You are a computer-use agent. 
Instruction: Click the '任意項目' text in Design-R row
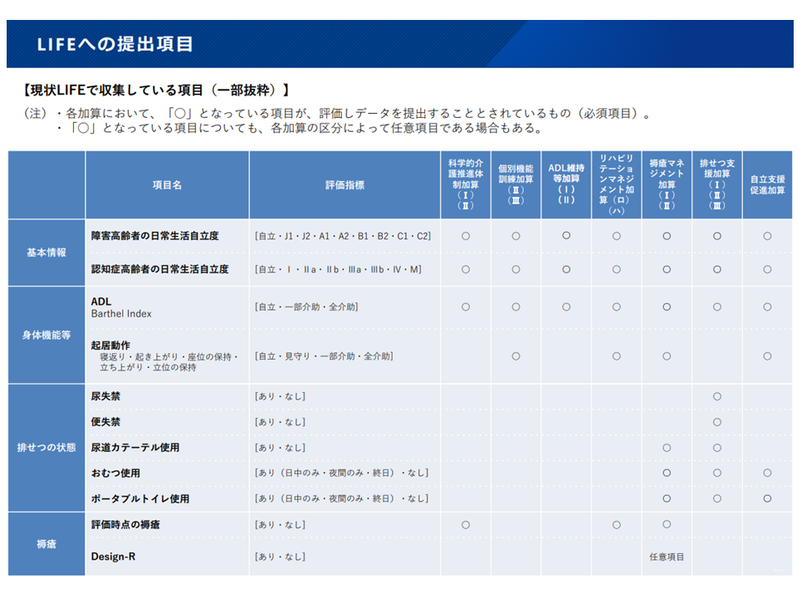[x=667, y=556]
